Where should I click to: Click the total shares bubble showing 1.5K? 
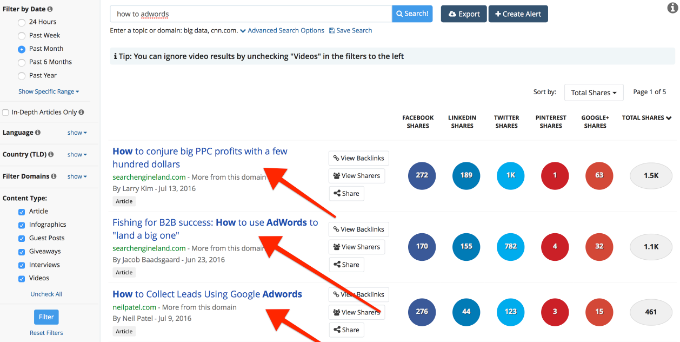click(651, 175)
